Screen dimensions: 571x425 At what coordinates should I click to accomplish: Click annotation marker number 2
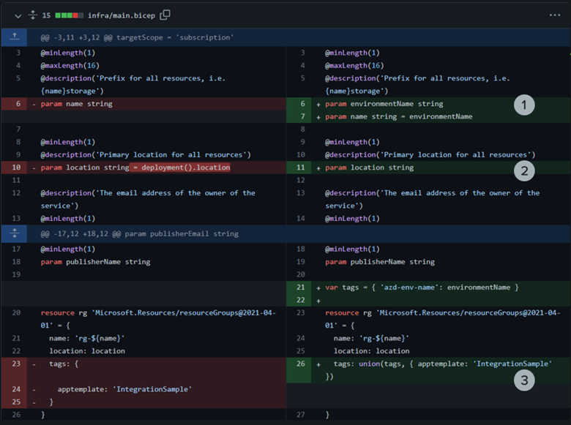pyautogui.click(x=524, y=170)
